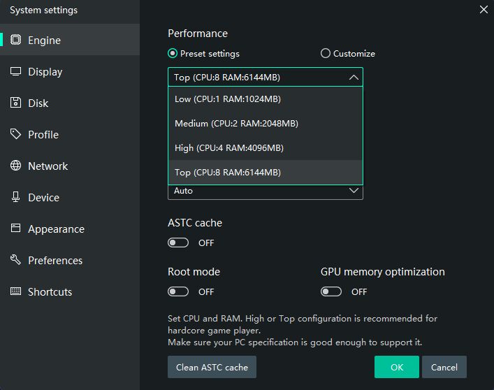Click the Network globe icon

pyautogui.click(x=15, y=166)
